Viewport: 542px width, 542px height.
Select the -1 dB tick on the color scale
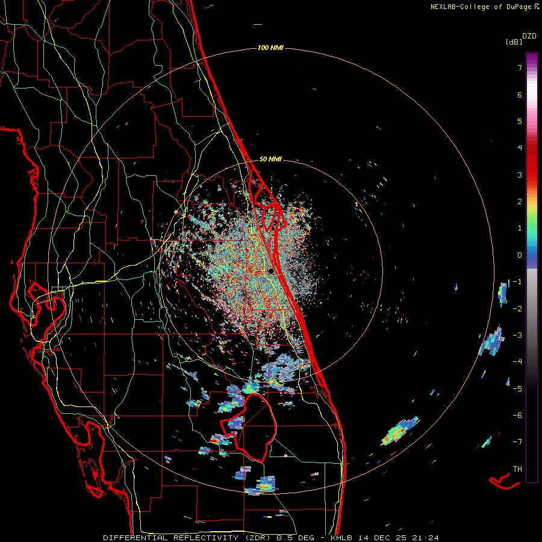pos(517,281)
